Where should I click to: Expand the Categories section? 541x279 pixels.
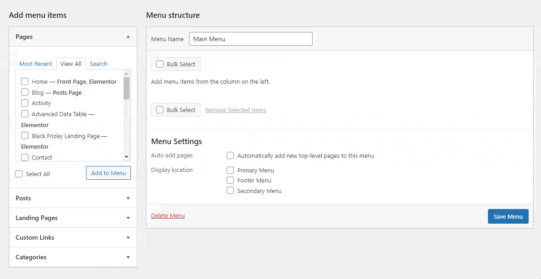128,257
